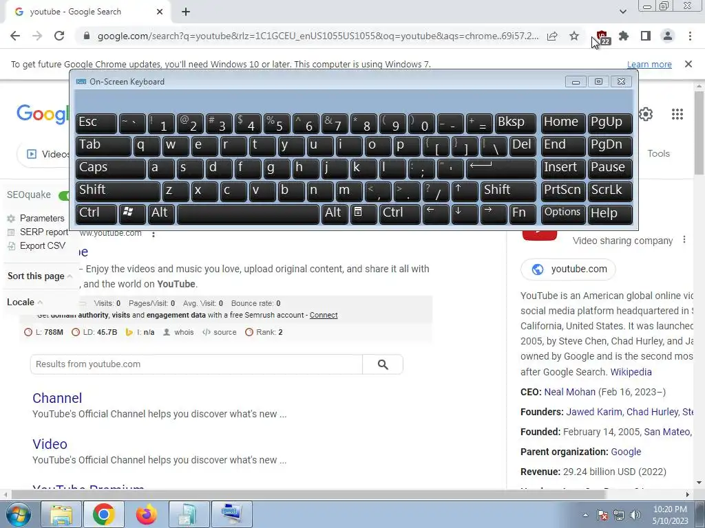Click Results from youtube.com search field
Screen dimensions: 705x528
pyautogui.click(x=196, y=364)
